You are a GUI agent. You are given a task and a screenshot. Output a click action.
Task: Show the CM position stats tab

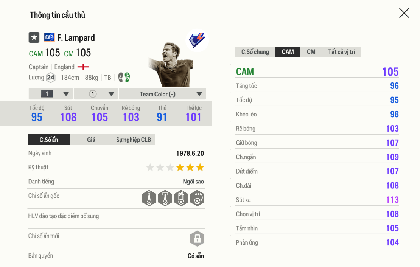pyautogui.click(x=311, y=52)
